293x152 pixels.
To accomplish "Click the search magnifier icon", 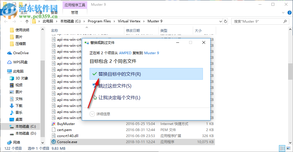I will (285, 21).
